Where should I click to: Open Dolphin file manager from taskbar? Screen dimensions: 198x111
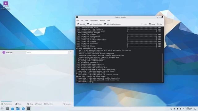[18, 109]
